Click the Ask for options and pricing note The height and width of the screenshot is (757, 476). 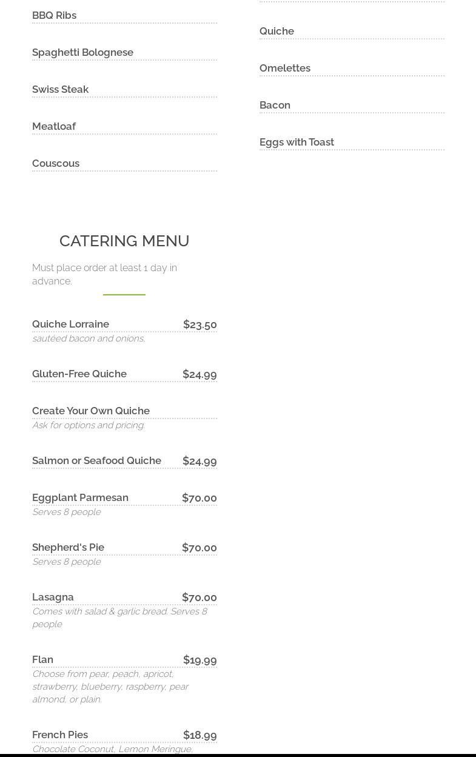(x=89, y=425)
